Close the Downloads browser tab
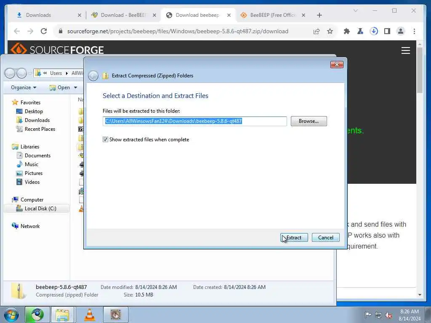431x323 pixels. pos(80,15)
